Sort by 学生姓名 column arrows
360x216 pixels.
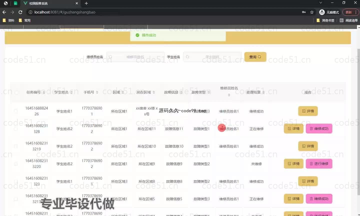pos(71,92)
